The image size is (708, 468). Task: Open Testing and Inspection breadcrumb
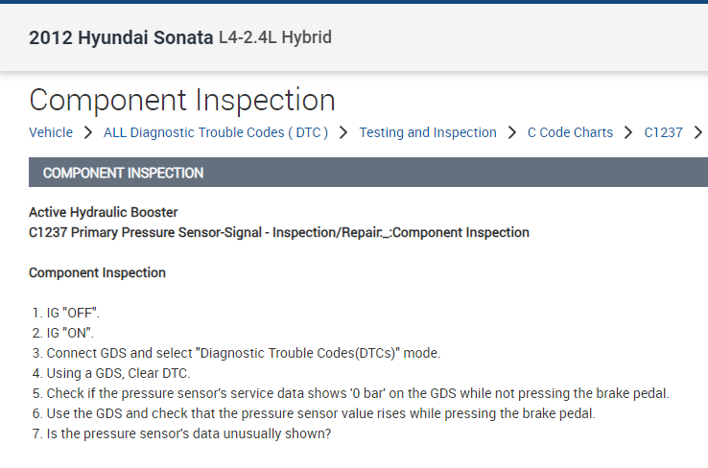pos(428,132)
